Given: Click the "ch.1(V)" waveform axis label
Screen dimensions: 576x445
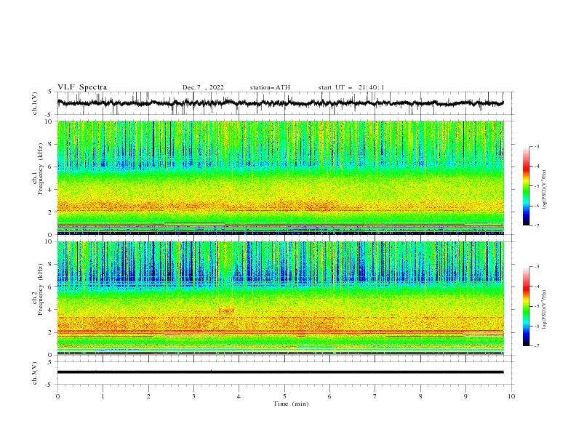Looking at the screenshot, I should (35, 103).
